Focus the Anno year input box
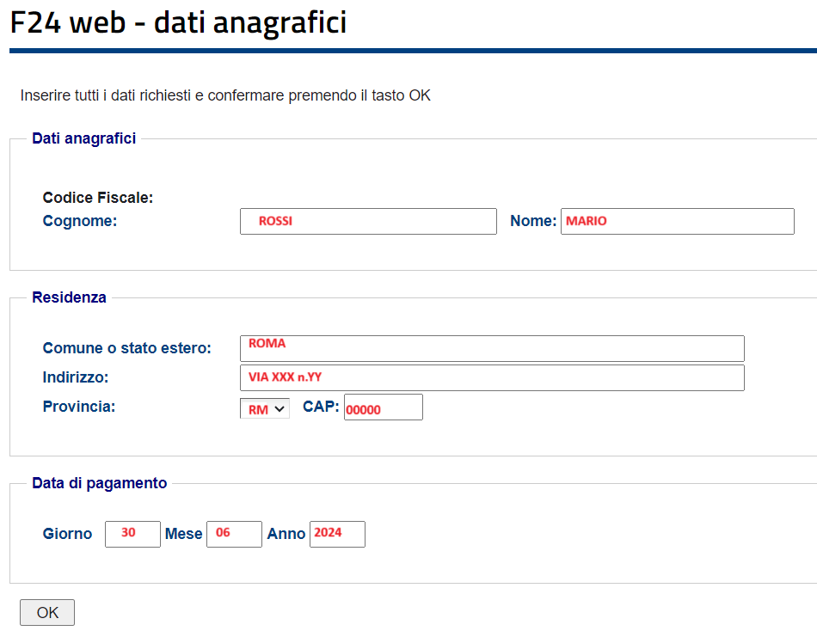 pos(337,534)
